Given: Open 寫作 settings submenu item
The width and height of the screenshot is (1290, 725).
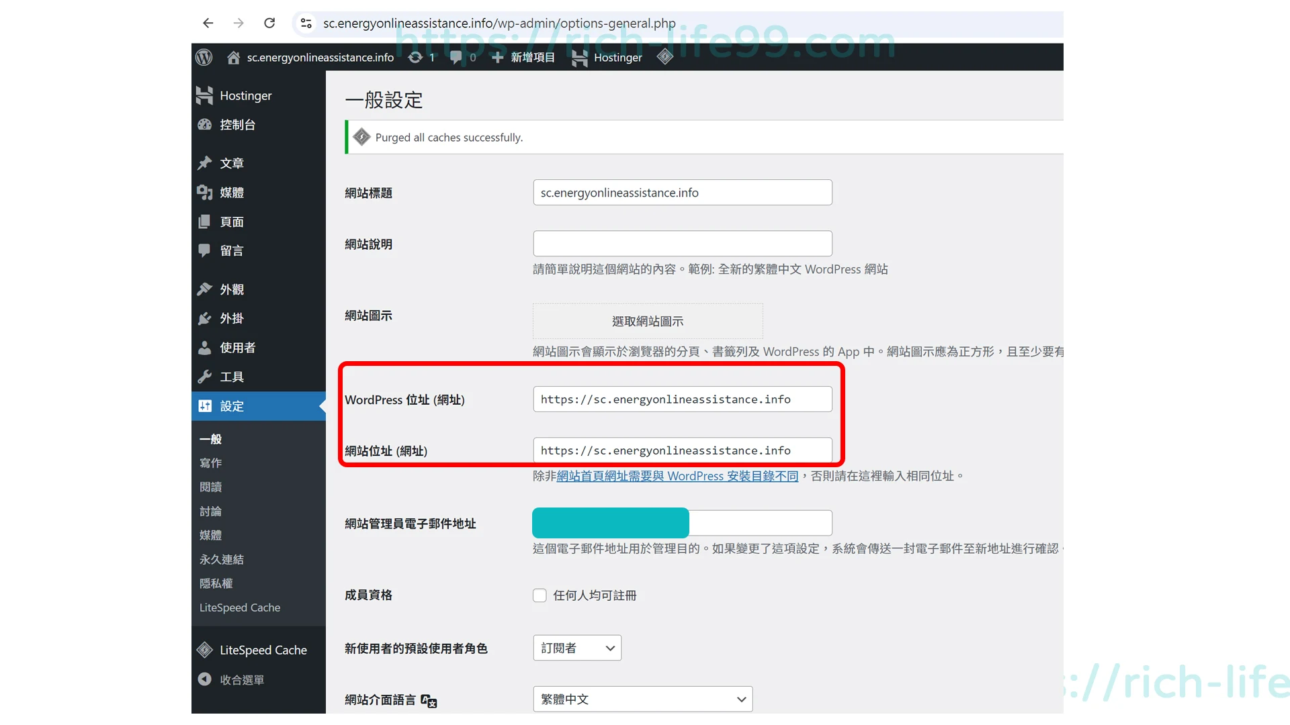Looking at the screenshot, I should click(210, 463).
